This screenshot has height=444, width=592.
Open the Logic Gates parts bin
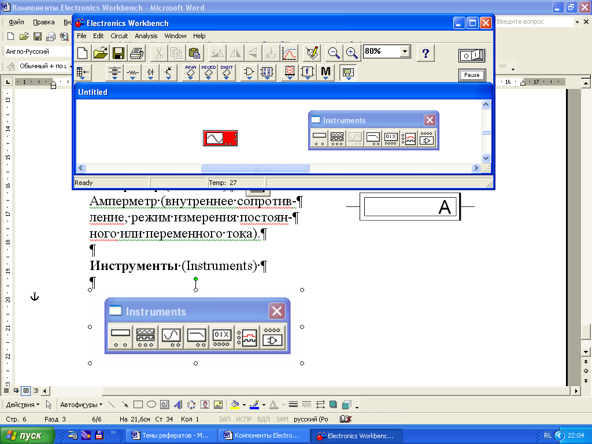pos(249,72)
